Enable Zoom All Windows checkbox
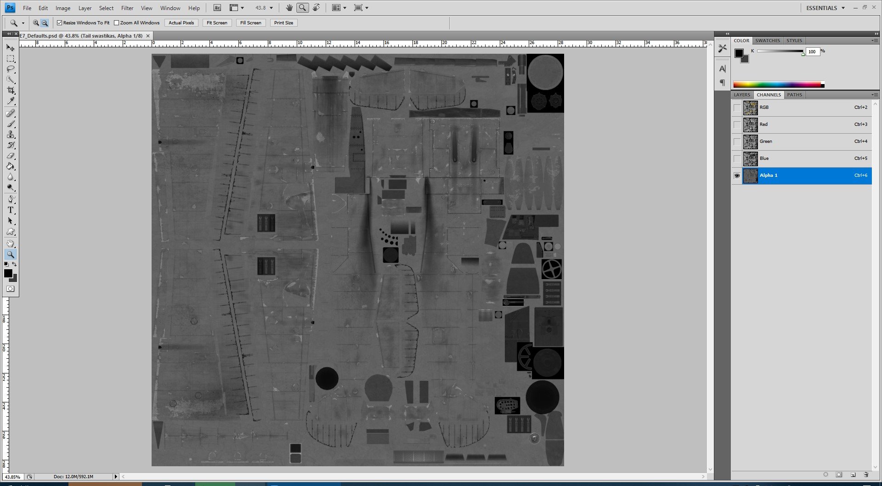This screenshot has height=486, width=882. click(117, 23)
